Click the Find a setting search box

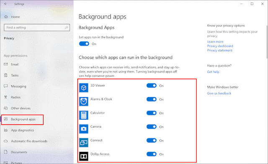click(37, 28)
